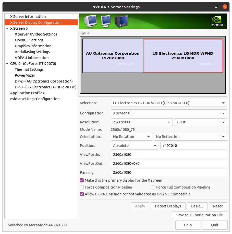Collapse the GPU 0 GeForce RTX 2070 node
Viewport: 232px width, 234px height.
[7, 64]
